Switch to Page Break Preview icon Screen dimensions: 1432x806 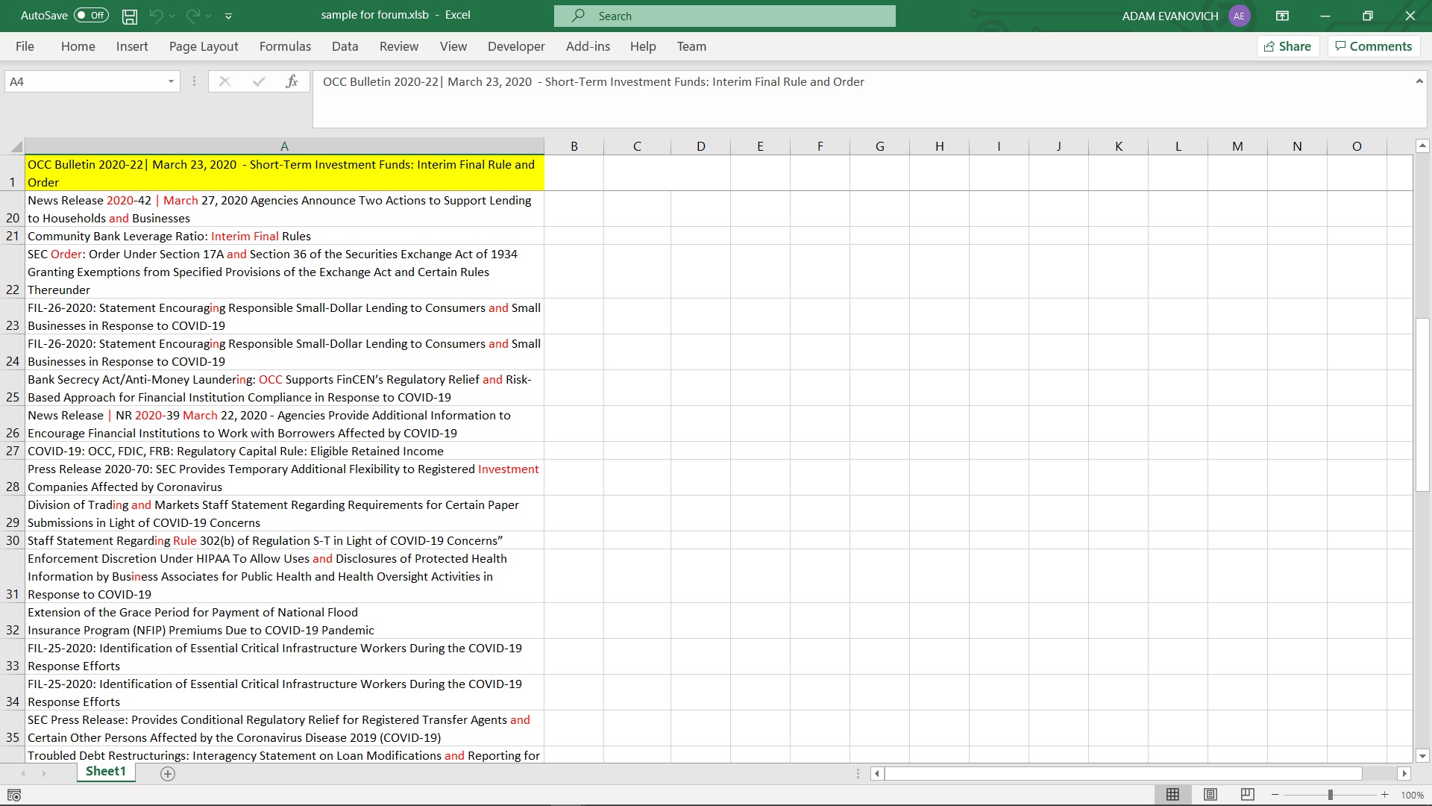pyautogui.click(x=1247, y=795)
